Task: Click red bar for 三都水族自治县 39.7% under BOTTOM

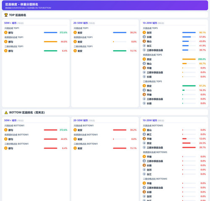Action: pos(189,147)
